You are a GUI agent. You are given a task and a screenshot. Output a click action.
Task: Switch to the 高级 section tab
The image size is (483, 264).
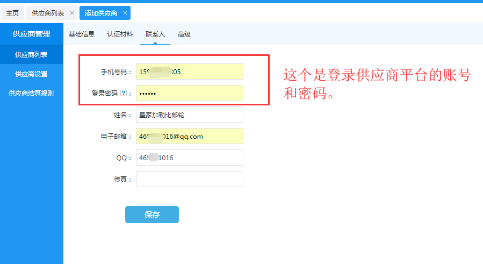(x=184, y=34)
